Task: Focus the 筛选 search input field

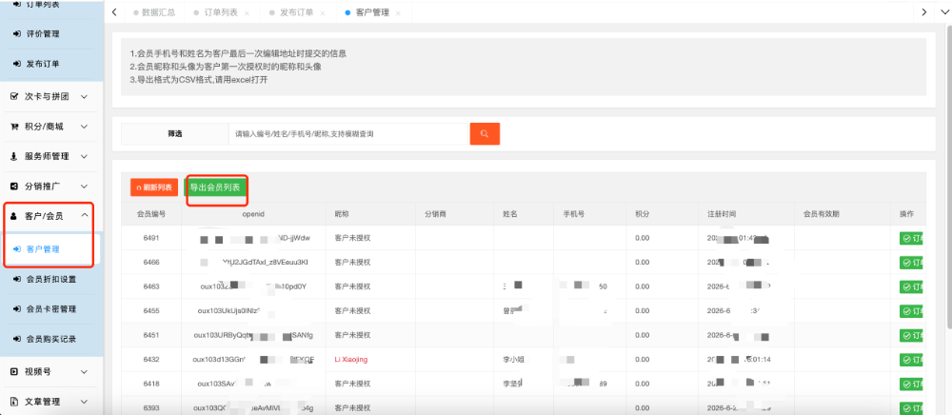Action: point(348,134)
